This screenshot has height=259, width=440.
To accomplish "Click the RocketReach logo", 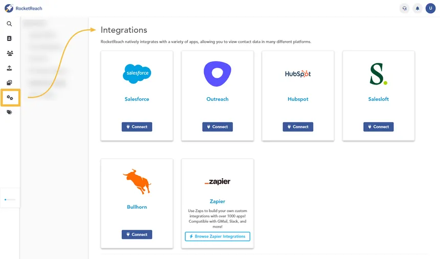I will coord(24,8).
